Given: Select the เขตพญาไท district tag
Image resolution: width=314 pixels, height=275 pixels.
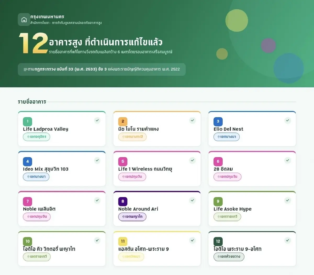Looking at the screenshot, I should click(x=132, y=217).
